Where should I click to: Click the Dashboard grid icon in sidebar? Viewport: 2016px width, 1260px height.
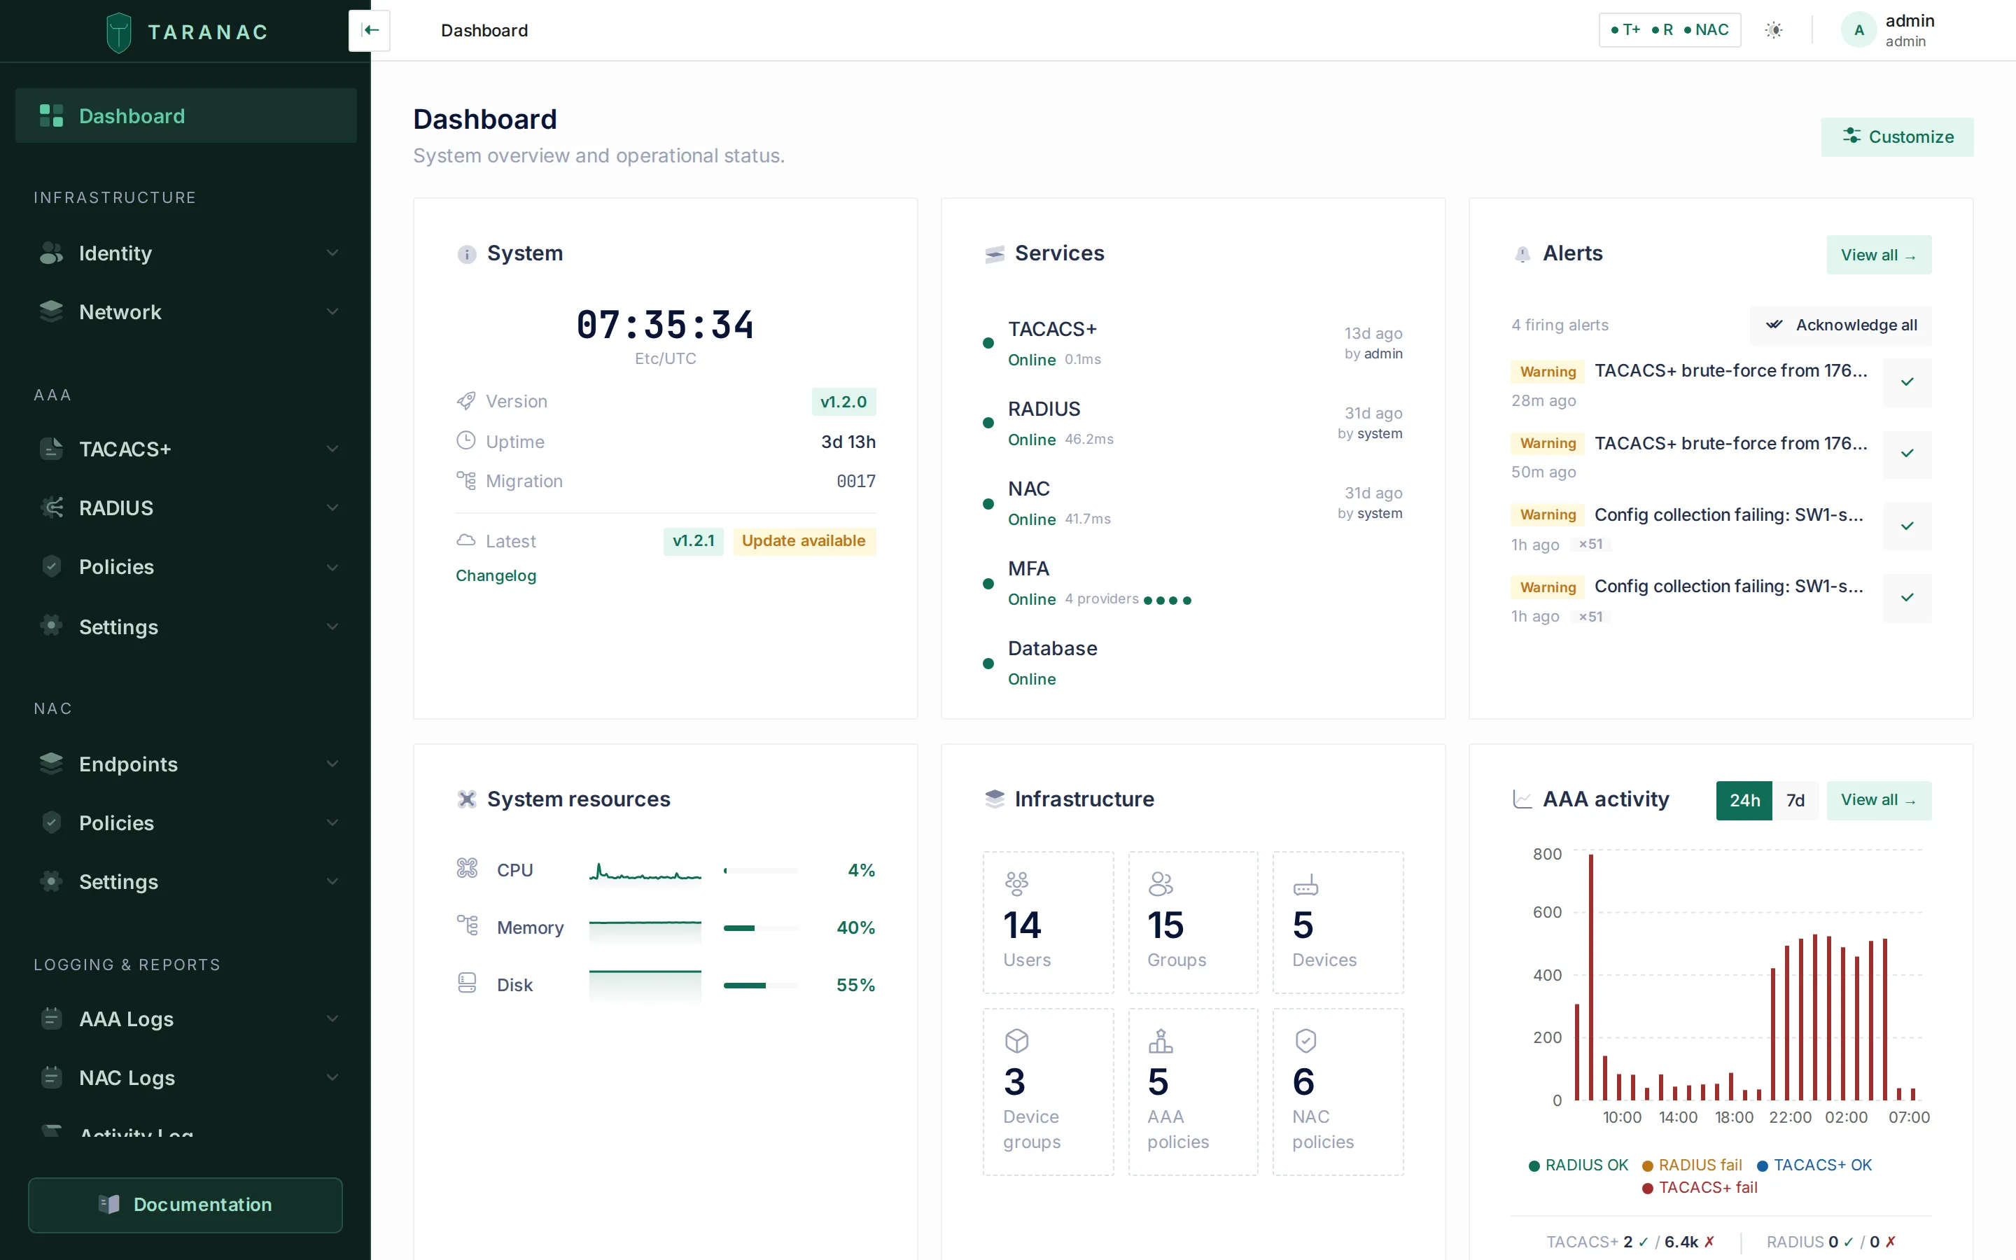point(52,115)
